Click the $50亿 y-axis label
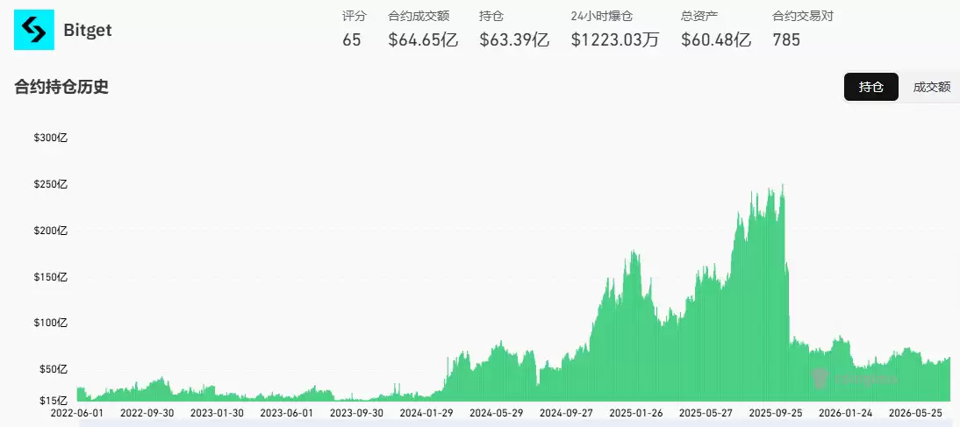Viewport: 960px width, 427px height. (54, 369)
